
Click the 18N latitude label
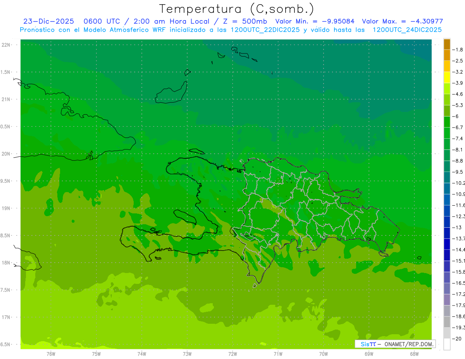[6, 263]
